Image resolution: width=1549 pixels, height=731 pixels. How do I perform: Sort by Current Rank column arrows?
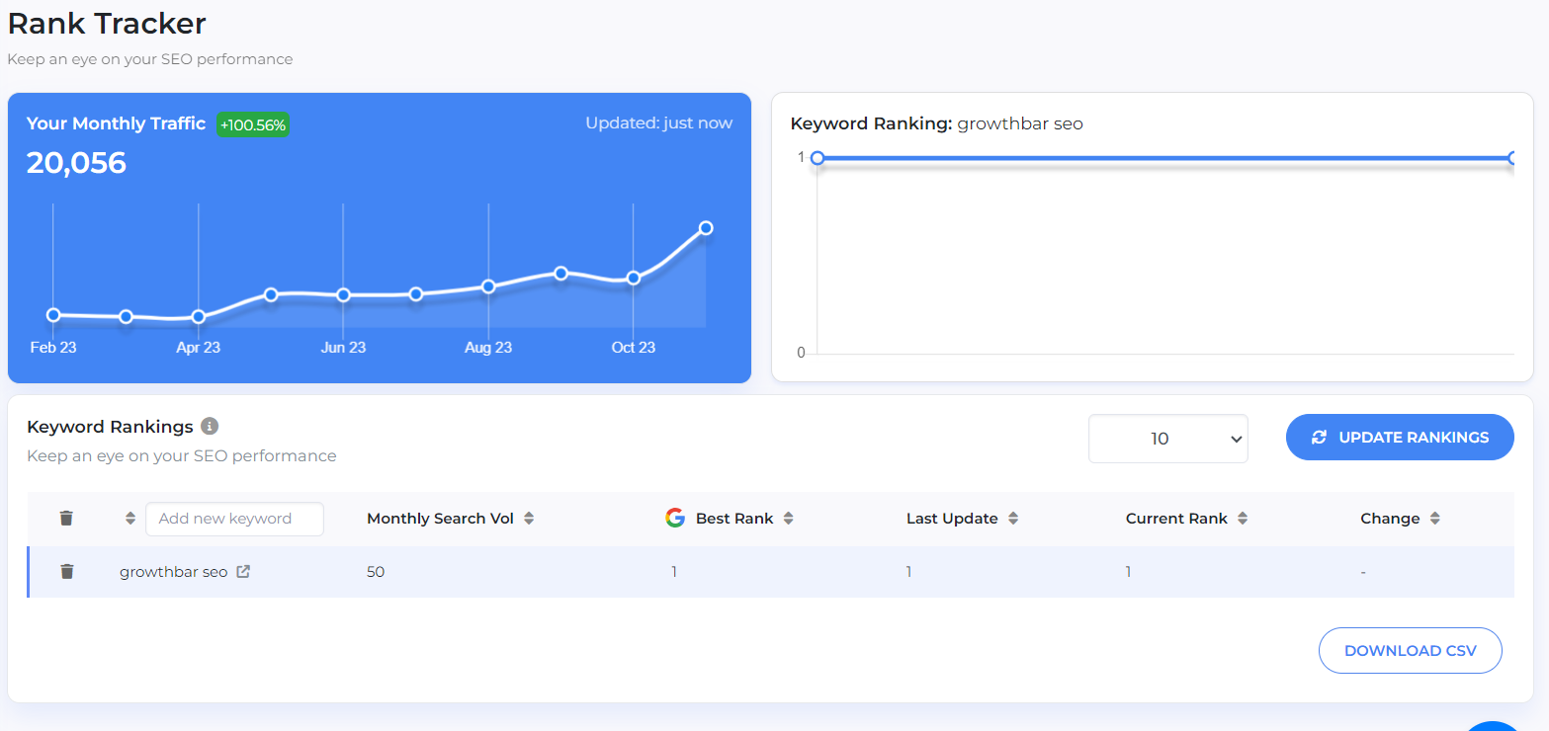click(x=1243, y=519)
